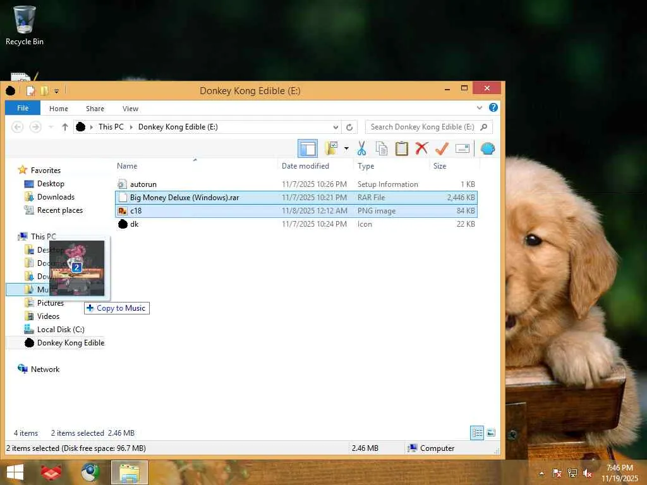Click the breadcrumb segment Donkey Kong Edible (E:)
647x485 pixels.
[178, 127]
